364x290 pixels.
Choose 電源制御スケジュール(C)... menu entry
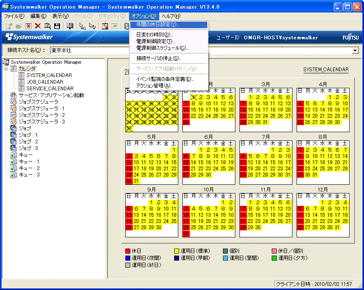pos(169,48)
